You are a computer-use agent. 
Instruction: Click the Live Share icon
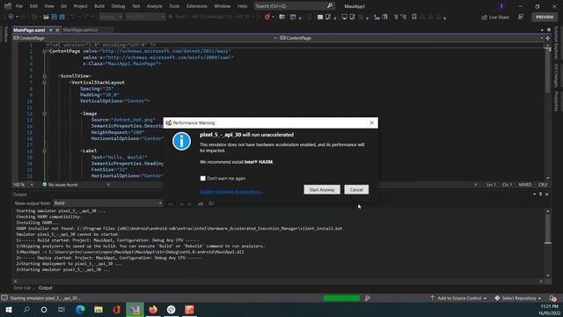point(485,18)
